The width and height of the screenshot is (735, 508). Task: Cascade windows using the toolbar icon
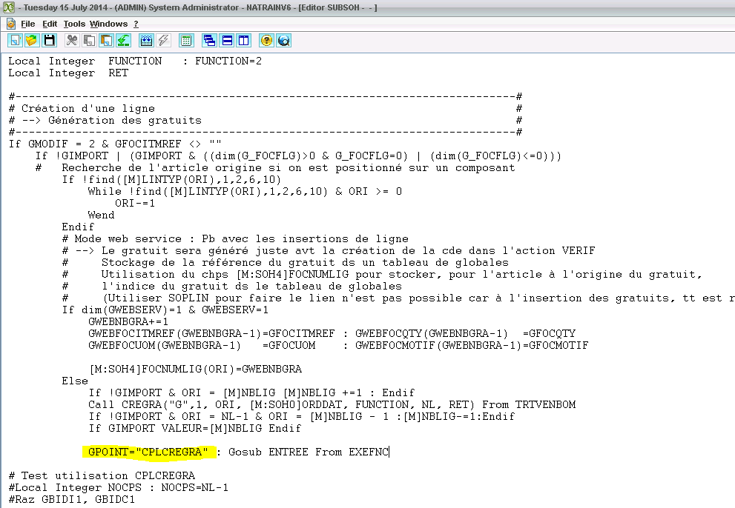pyautogui.click(x=210, y=40)
